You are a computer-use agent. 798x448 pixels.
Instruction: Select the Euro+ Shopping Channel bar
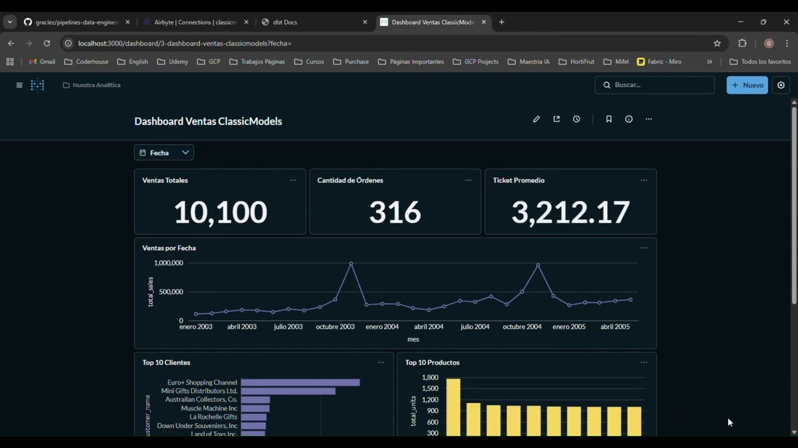pyautogui.click(x=300, y=382)
